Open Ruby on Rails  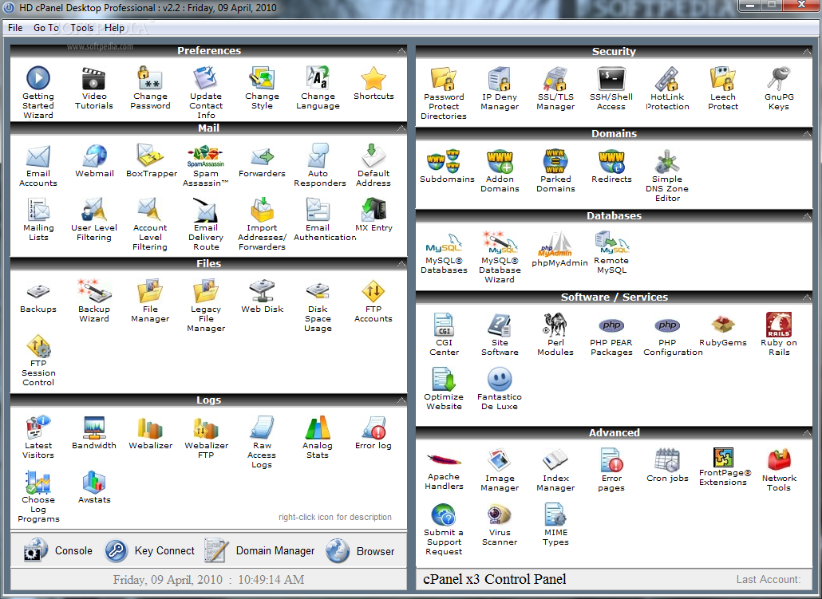pyautogui.click(x=779, y=325)
